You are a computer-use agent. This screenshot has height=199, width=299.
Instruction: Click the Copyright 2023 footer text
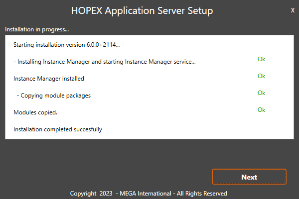pyautogui.click(x=91, y=193)
